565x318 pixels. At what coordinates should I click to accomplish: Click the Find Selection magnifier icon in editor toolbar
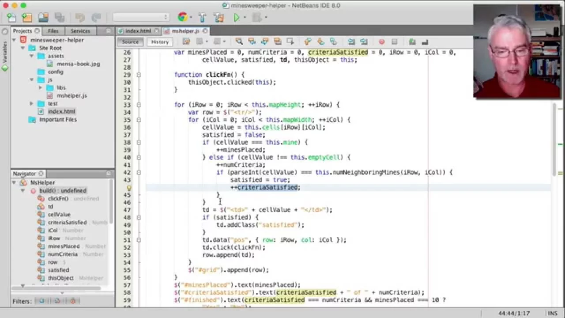pos(239,42)
